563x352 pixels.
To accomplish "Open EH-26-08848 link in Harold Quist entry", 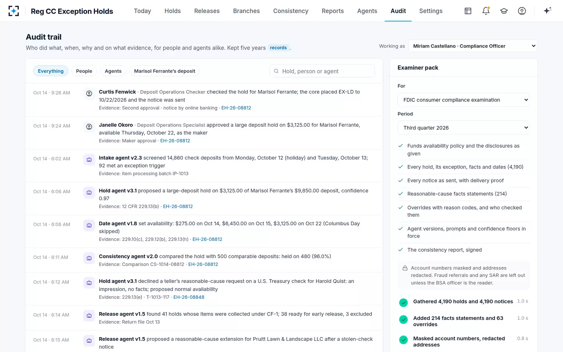I will coord(189,297).
